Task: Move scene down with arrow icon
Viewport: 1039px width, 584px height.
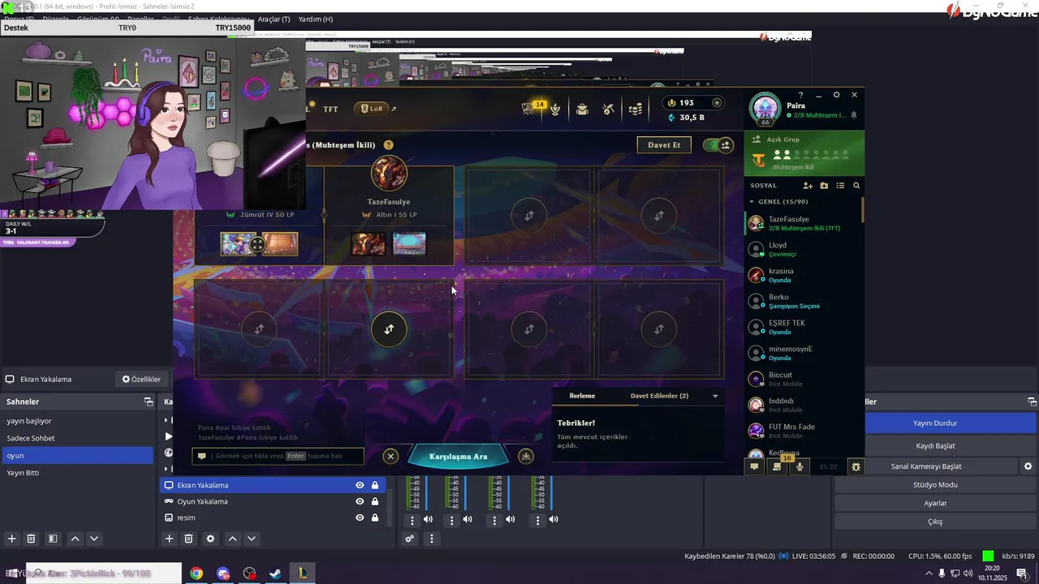Action: tap(94, 539)
